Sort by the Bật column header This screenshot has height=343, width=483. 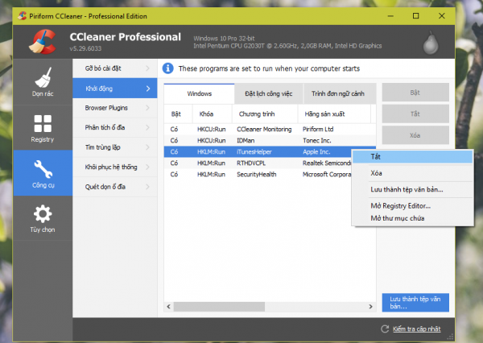point(178,114)
